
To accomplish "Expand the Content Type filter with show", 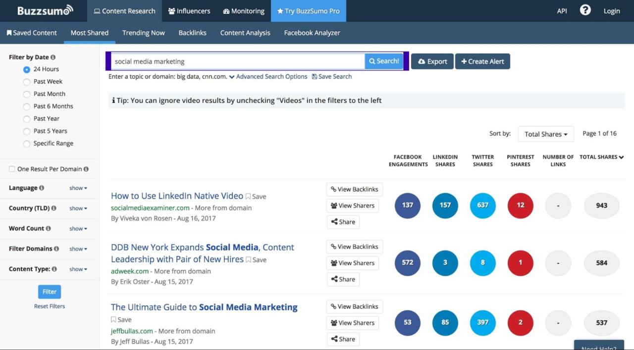I will tap(78, 269).
